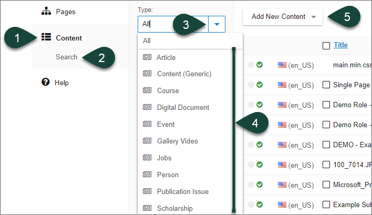
Task: Sort by the Title column link
Action: (340, 45)
